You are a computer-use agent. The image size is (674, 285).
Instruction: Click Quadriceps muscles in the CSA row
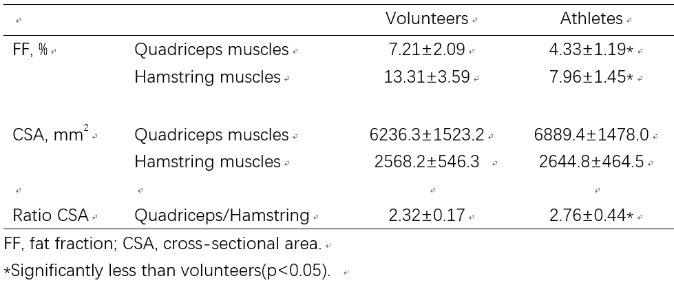pos(211,135)
